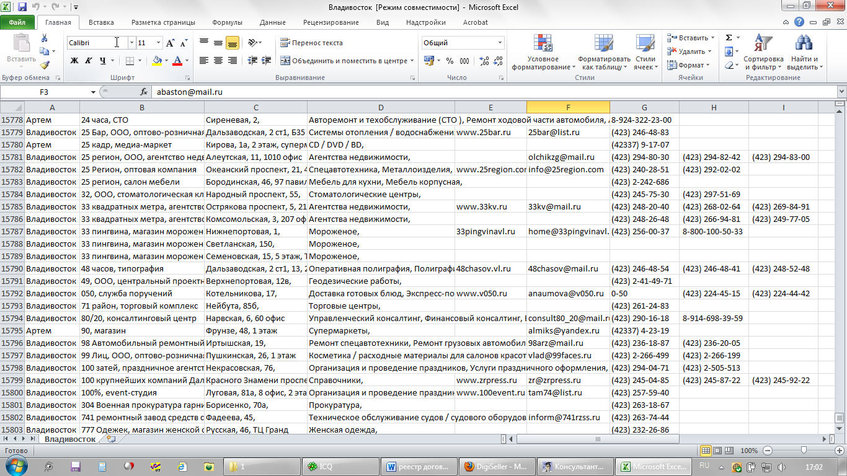This screenshot has height=476, width=847.
Task: Click the Format Painter brush icon
Action: [45, 65]
